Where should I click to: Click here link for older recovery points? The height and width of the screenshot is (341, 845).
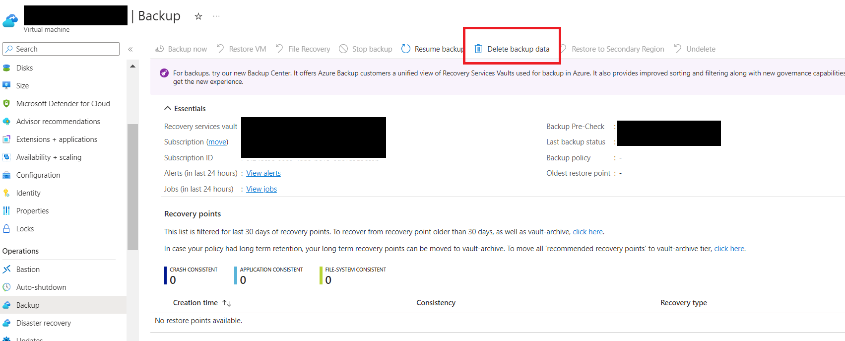point(588,232)
